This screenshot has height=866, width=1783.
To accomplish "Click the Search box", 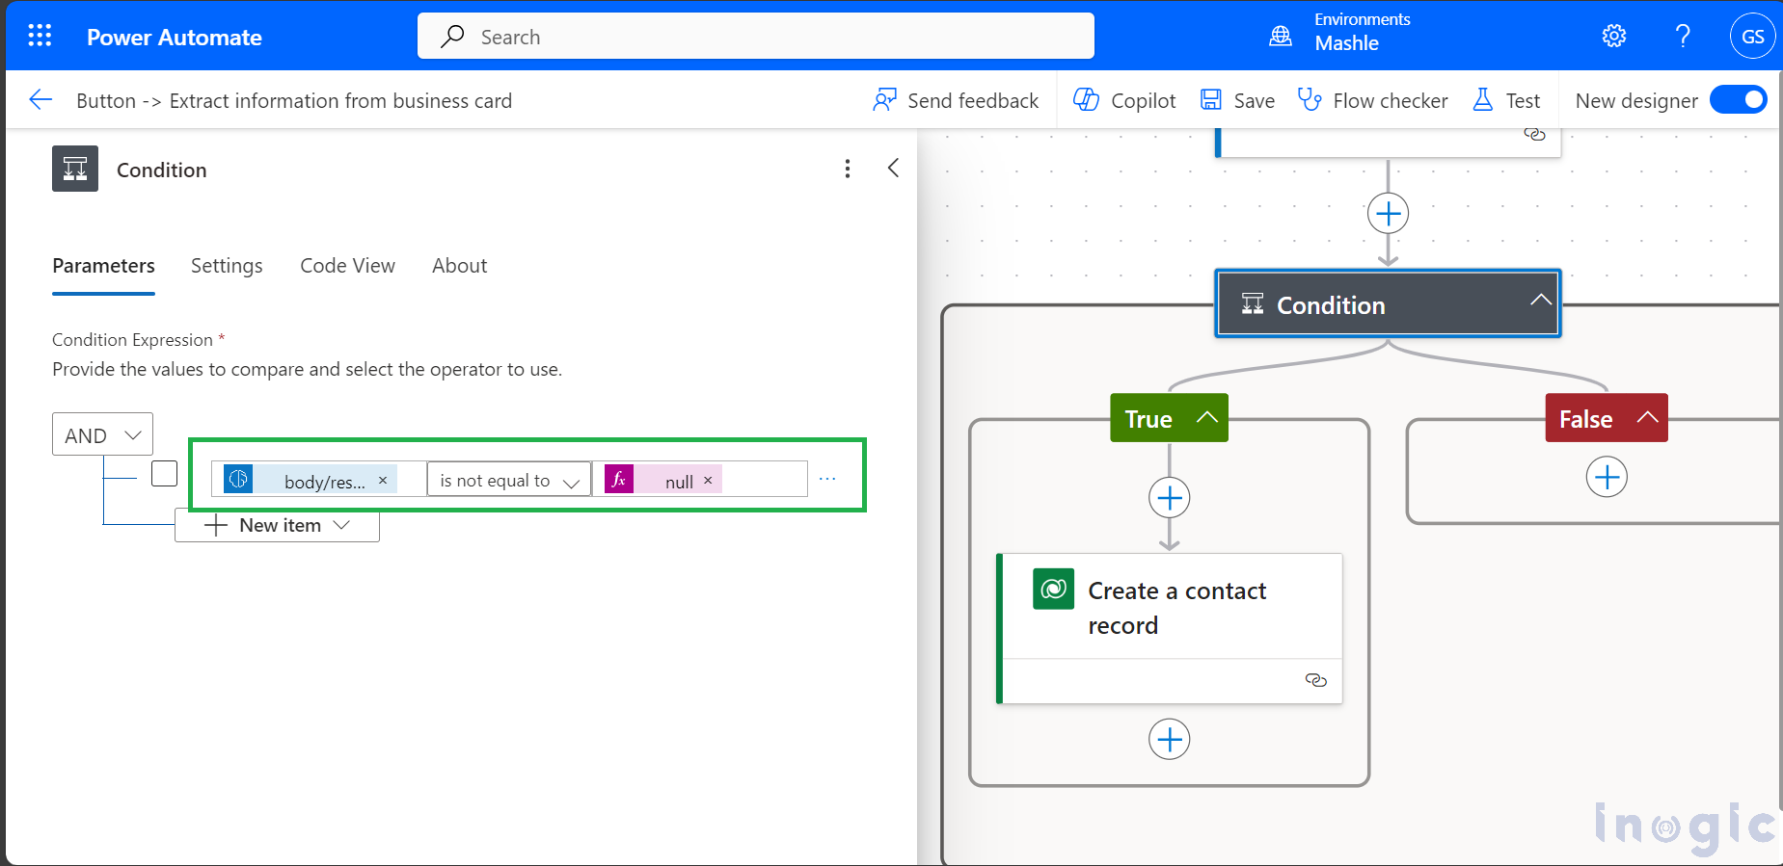I will pyautogui.click(x=755, y=37).
